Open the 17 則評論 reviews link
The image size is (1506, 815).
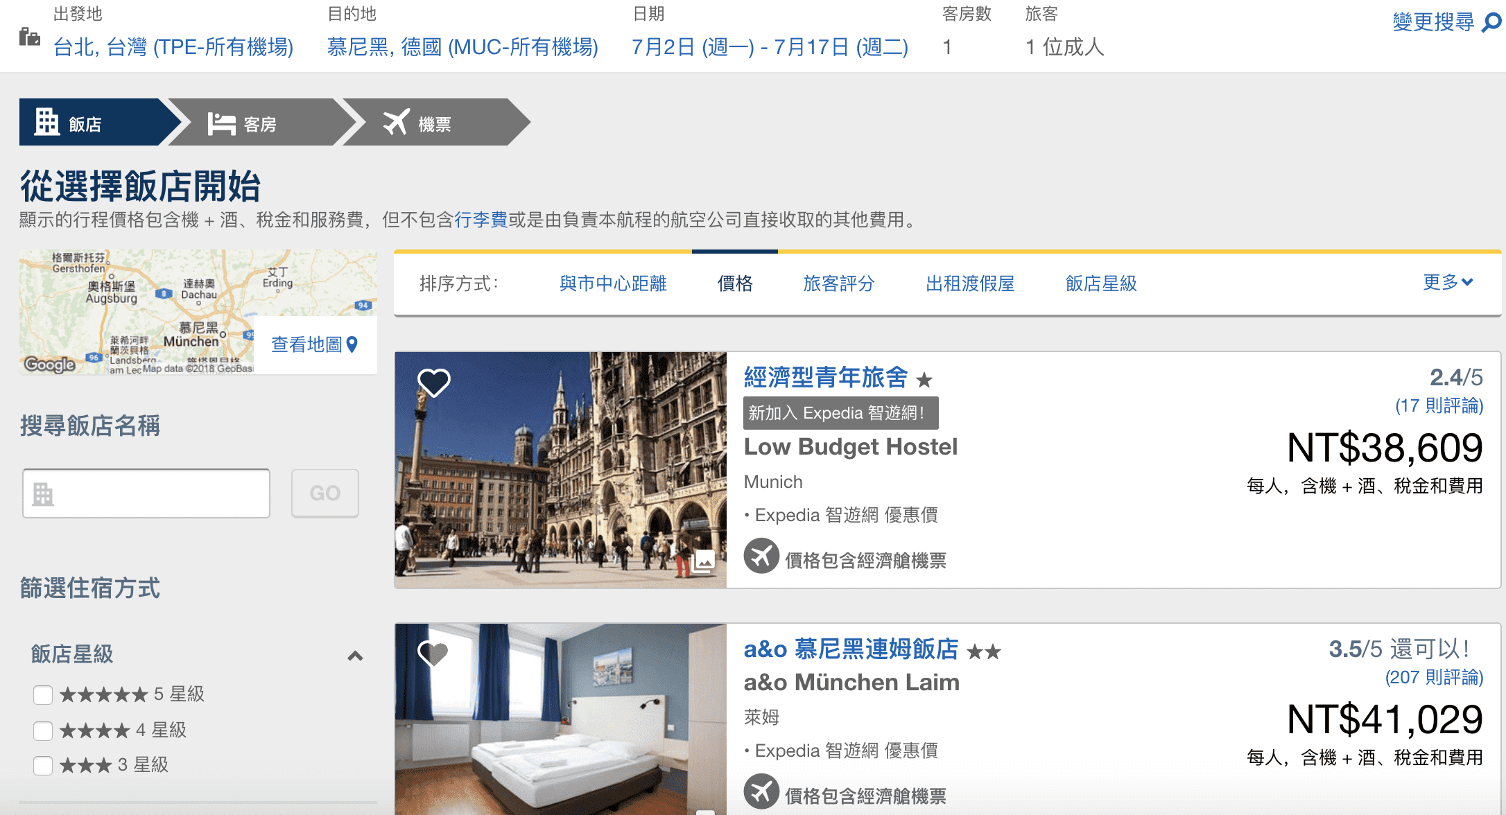point(1439,405)
